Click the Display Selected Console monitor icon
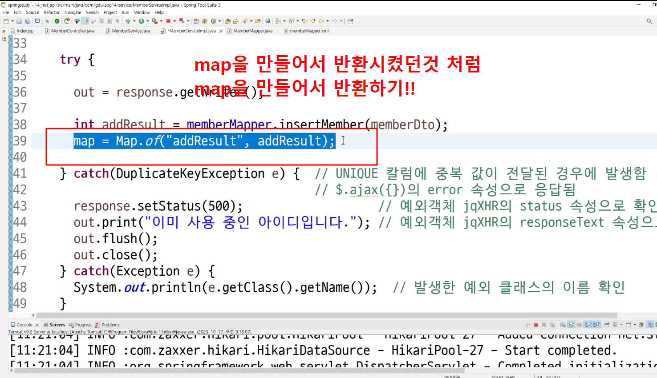657x378 pixels. [615, 325]
